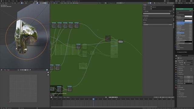
Task: Open the Base Color swatch
Action: [x=188, y=16]
